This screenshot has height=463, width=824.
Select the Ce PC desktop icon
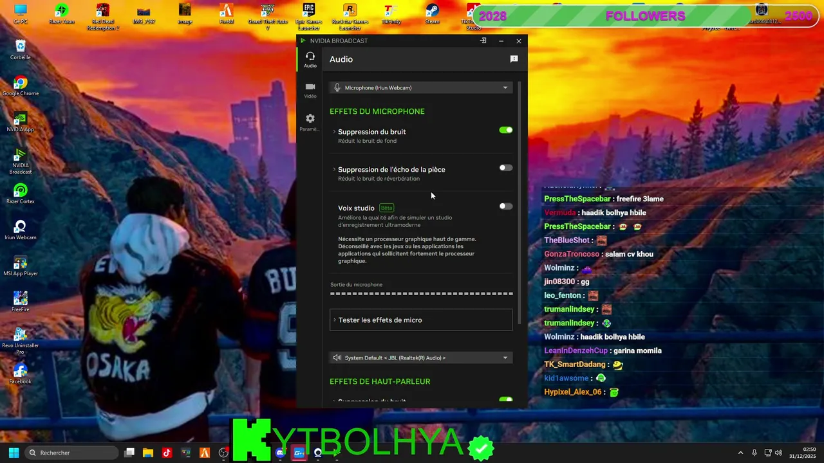tap(21, 15)
